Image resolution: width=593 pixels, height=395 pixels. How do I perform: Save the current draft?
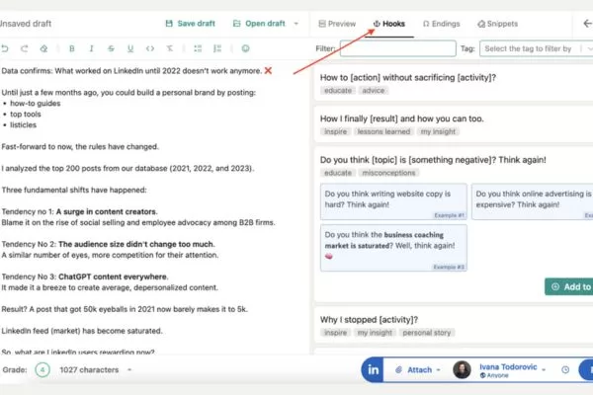pyautogui.click(x=190, y=24)
